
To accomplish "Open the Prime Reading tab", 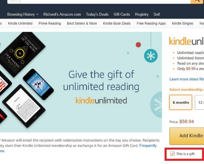I will pyautogui.click(x=50, y=23).
